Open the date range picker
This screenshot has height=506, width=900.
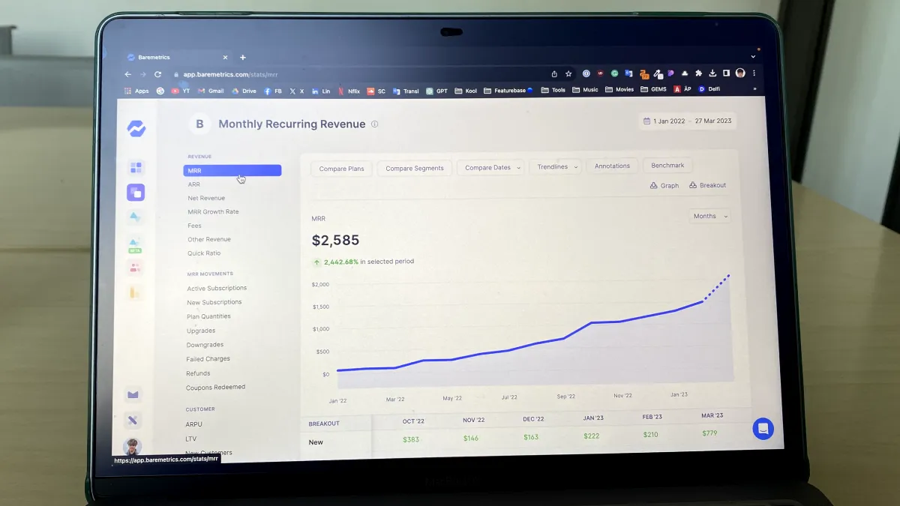(x=687, y=121)
